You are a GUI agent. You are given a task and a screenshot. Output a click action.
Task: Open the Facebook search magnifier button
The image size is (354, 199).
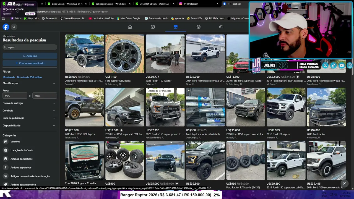(14, 27)
